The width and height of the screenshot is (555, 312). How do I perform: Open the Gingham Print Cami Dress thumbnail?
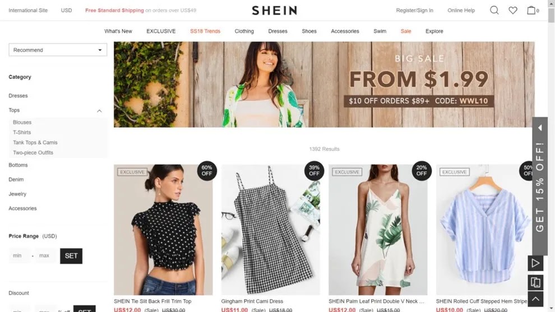point(270,229)
